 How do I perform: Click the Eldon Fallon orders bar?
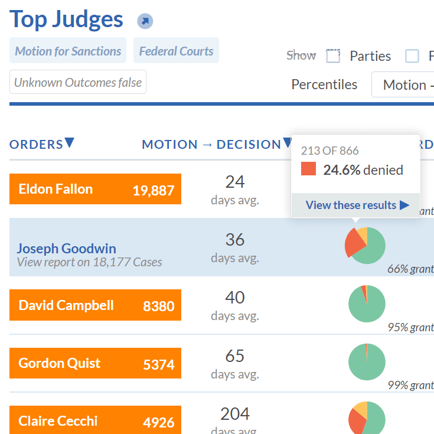point(95,190)
